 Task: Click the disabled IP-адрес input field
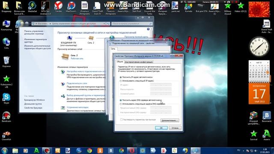click(x=161, y=85)
